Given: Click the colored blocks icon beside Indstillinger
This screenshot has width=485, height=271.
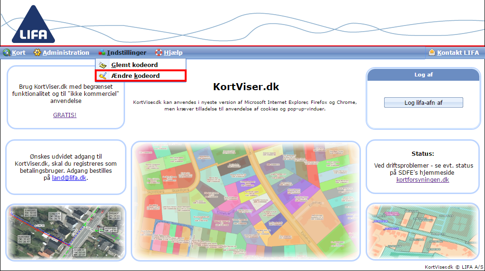Looking at the screenshot, I should coord(102,52).
